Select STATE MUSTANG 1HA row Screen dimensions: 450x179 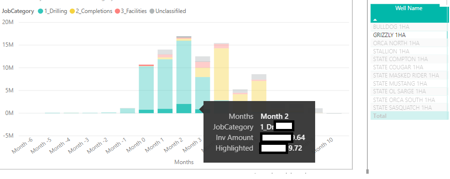point(409,84)
